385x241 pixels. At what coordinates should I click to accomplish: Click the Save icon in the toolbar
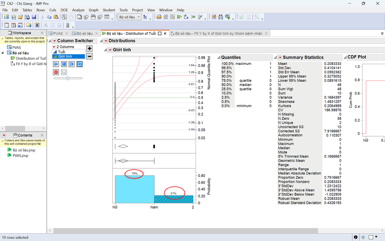click(x=34, y=17)
